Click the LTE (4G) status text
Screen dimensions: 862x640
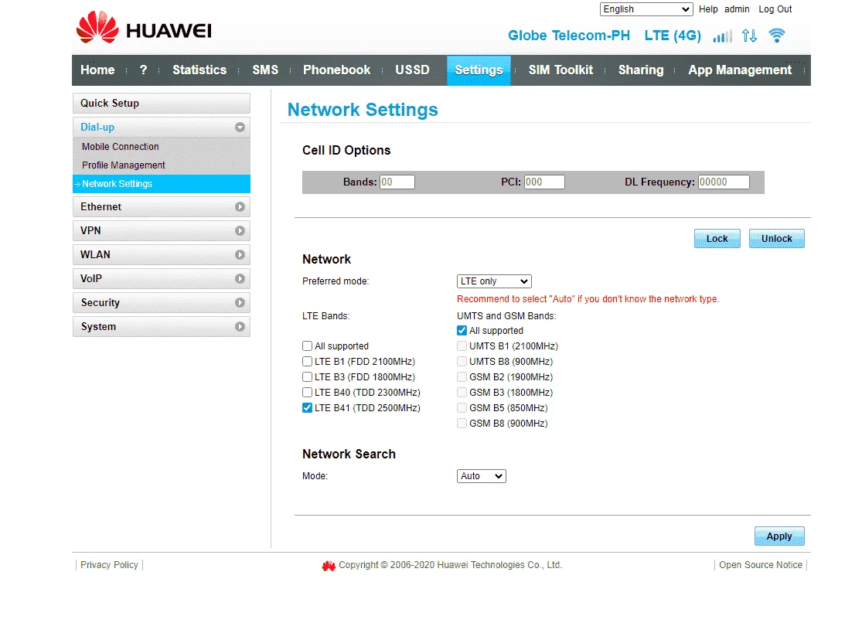(x=673, y=36)
